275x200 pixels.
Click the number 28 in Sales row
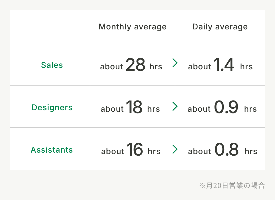tap(135, 65)
